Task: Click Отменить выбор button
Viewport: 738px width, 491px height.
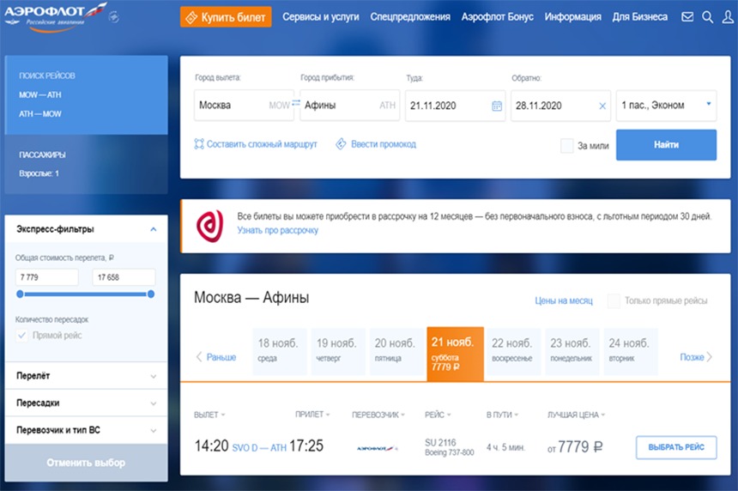Action: (x=86, y=463)
